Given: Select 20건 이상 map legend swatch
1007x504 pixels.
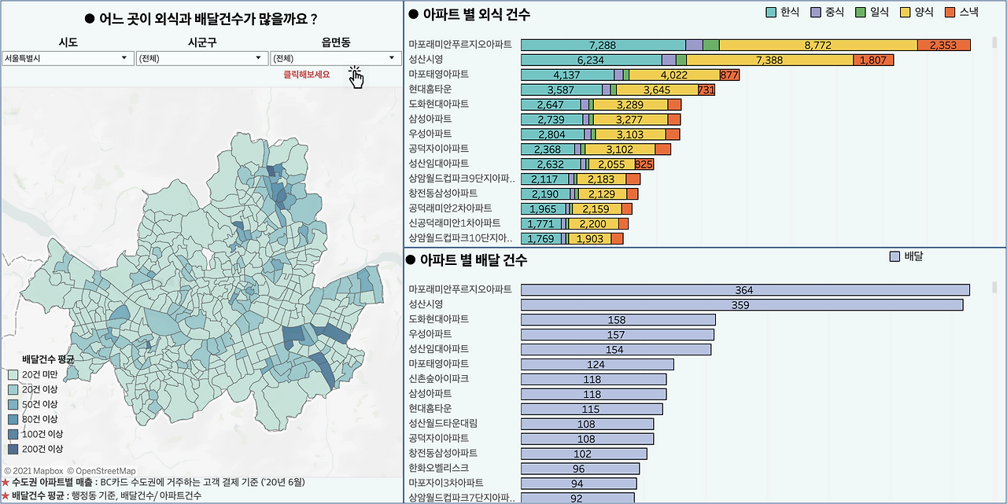Looking at the screenshot, I should coord(13,389).
